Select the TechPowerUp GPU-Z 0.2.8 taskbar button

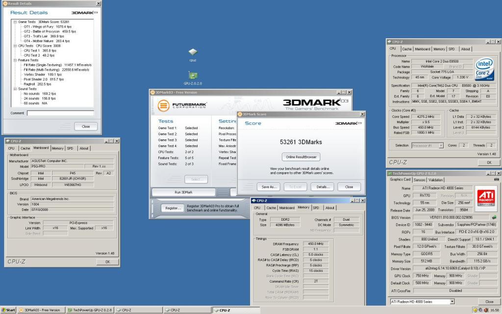[x=90, y=310]
